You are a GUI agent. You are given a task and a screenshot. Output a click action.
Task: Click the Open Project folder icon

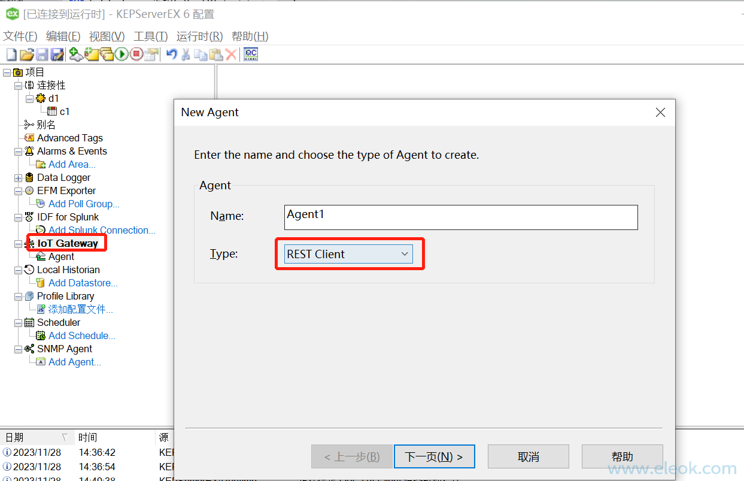point(26,55)
